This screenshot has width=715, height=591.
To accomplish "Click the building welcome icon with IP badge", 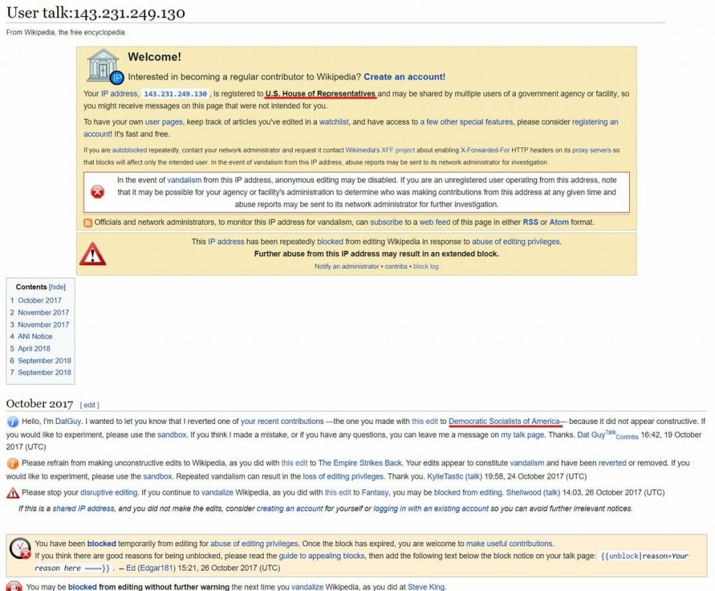I will pyautogui.click(x=105, y=66).
